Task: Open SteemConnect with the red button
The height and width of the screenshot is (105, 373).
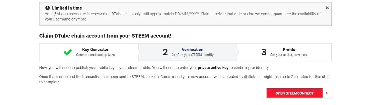Action: tap(294, 93)
